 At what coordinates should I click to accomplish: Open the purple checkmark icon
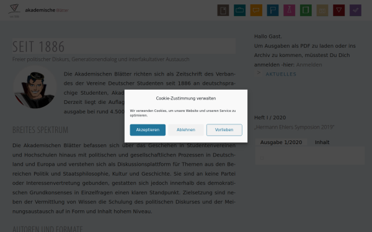coord(355,10)
